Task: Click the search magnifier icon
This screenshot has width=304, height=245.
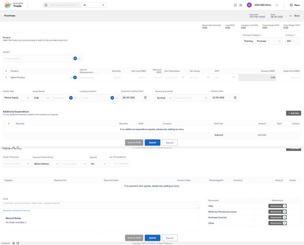Action: tap(46, 5)
